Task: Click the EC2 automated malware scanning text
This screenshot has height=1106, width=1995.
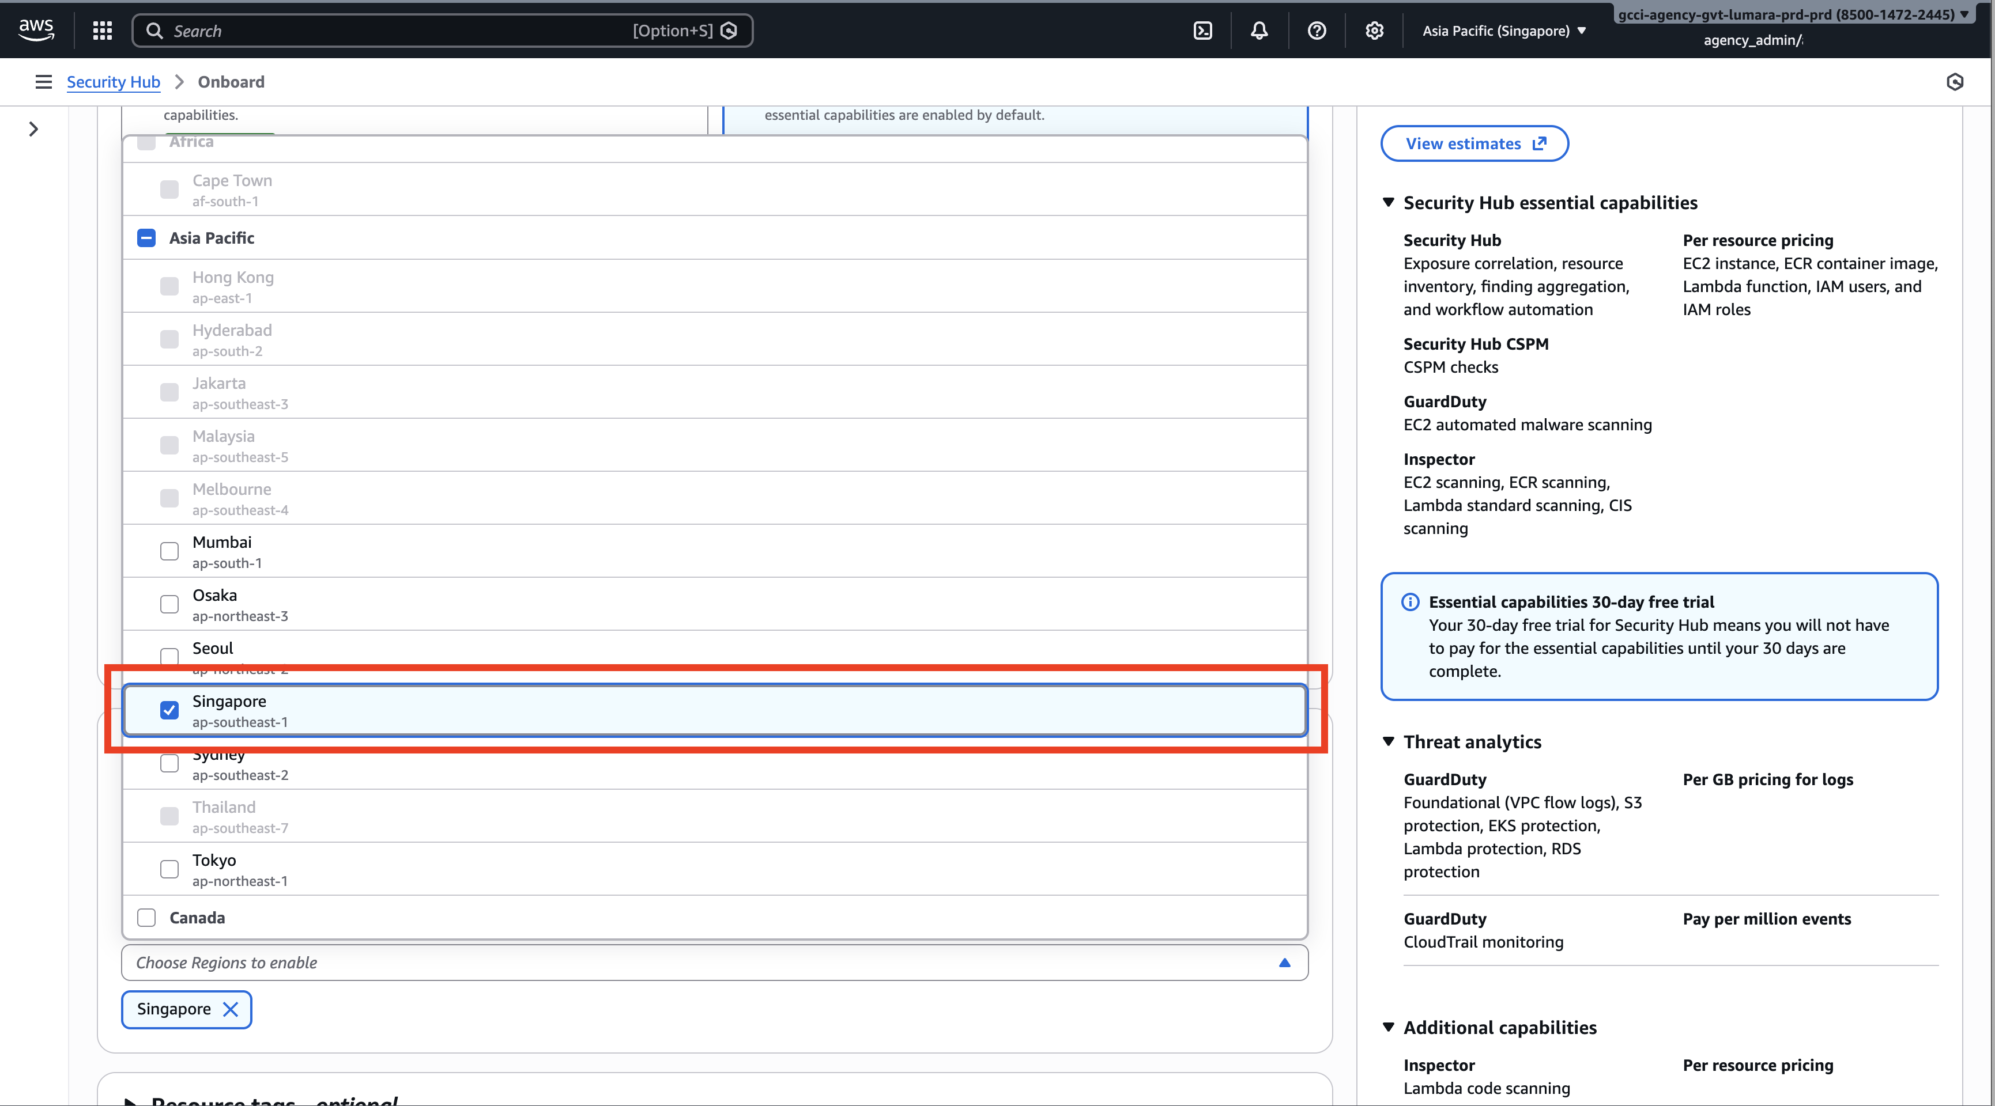Action: click(x=1528, y=425)
